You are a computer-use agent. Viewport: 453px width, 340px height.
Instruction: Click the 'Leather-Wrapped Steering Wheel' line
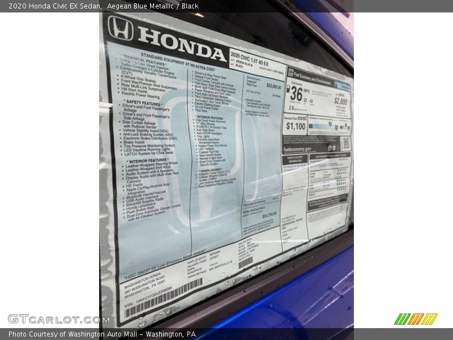click(152, 165)
